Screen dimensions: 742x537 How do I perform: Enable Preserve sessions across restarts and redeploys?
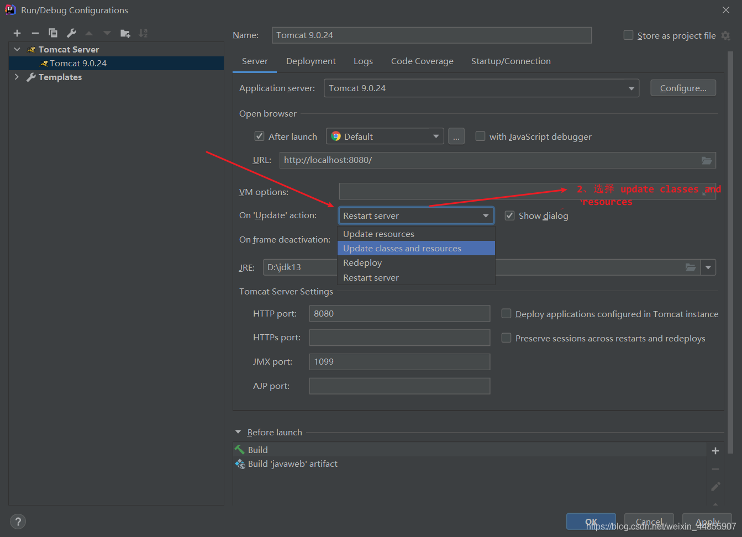[x=506, y=338]
